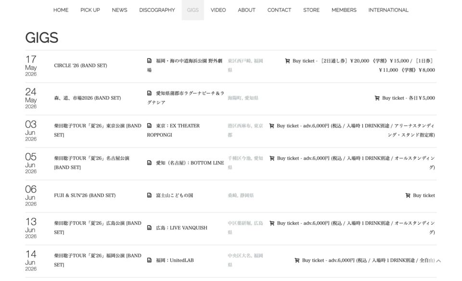Click cart icon for 13 Jun ticket
462x281 pixels.
pos(272,223)
